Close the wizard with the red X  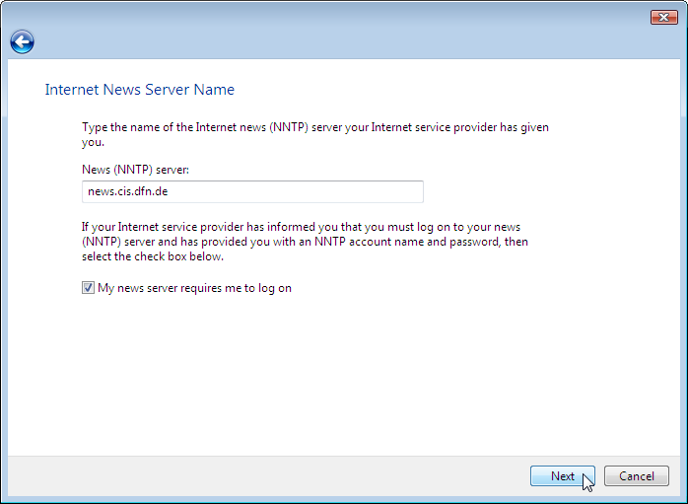pyautogui.click(x=664, y=17)
